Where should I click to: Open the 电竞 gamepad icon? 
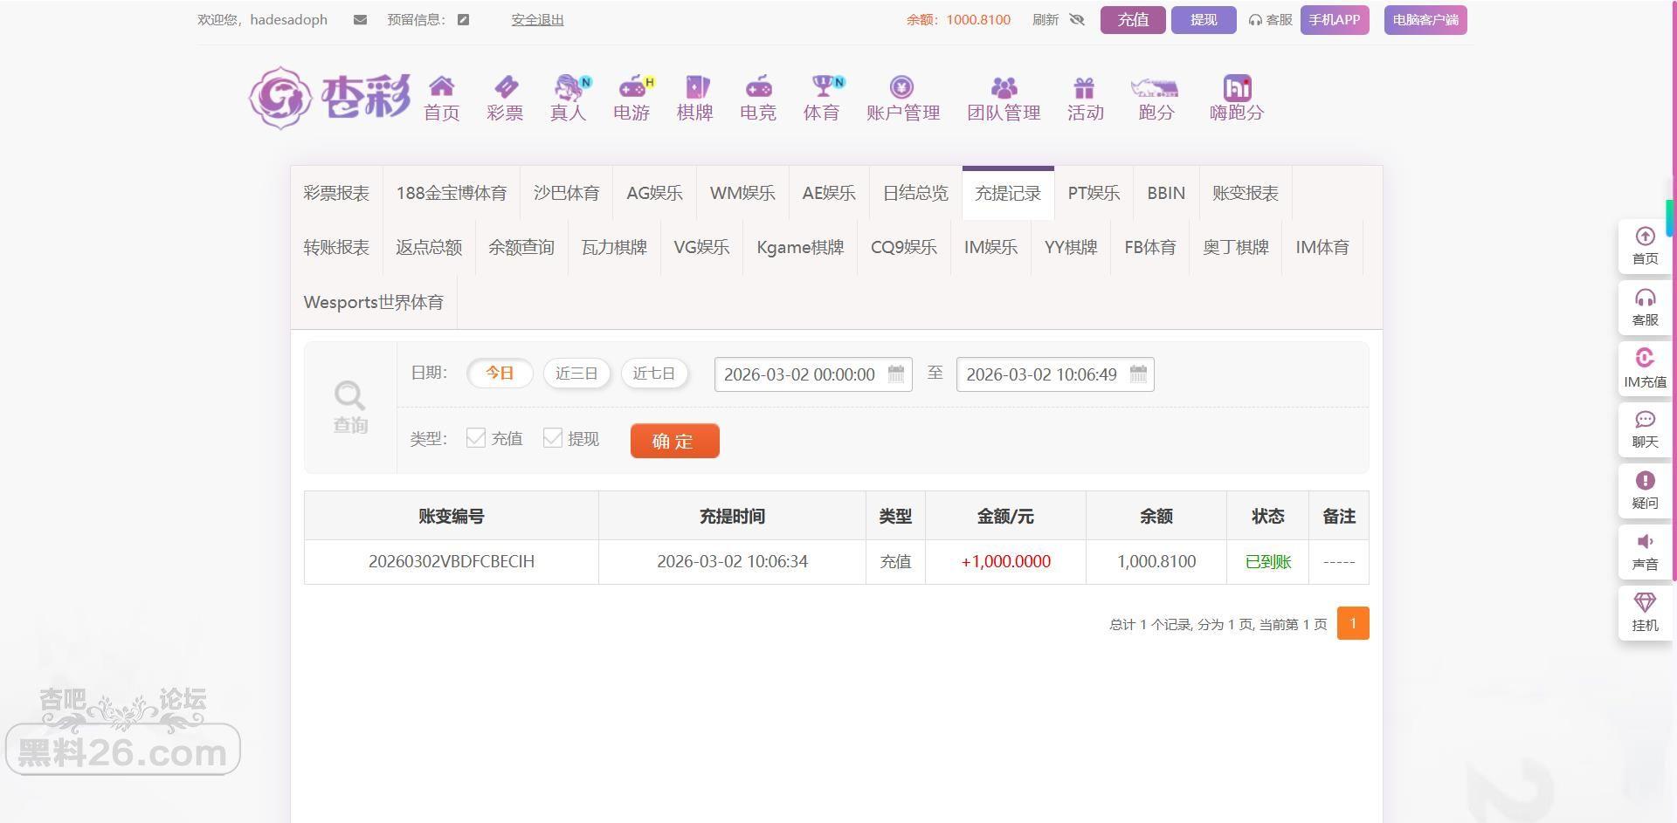tap(757, 87)
